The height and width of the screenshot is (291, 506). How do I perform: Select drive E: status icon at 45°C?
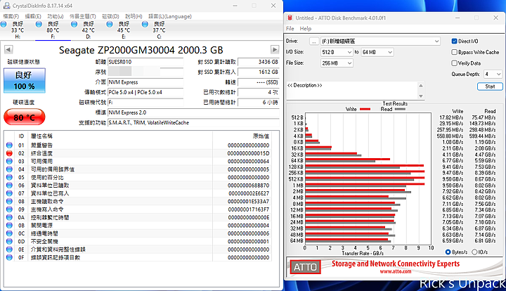tap(110, 24)
